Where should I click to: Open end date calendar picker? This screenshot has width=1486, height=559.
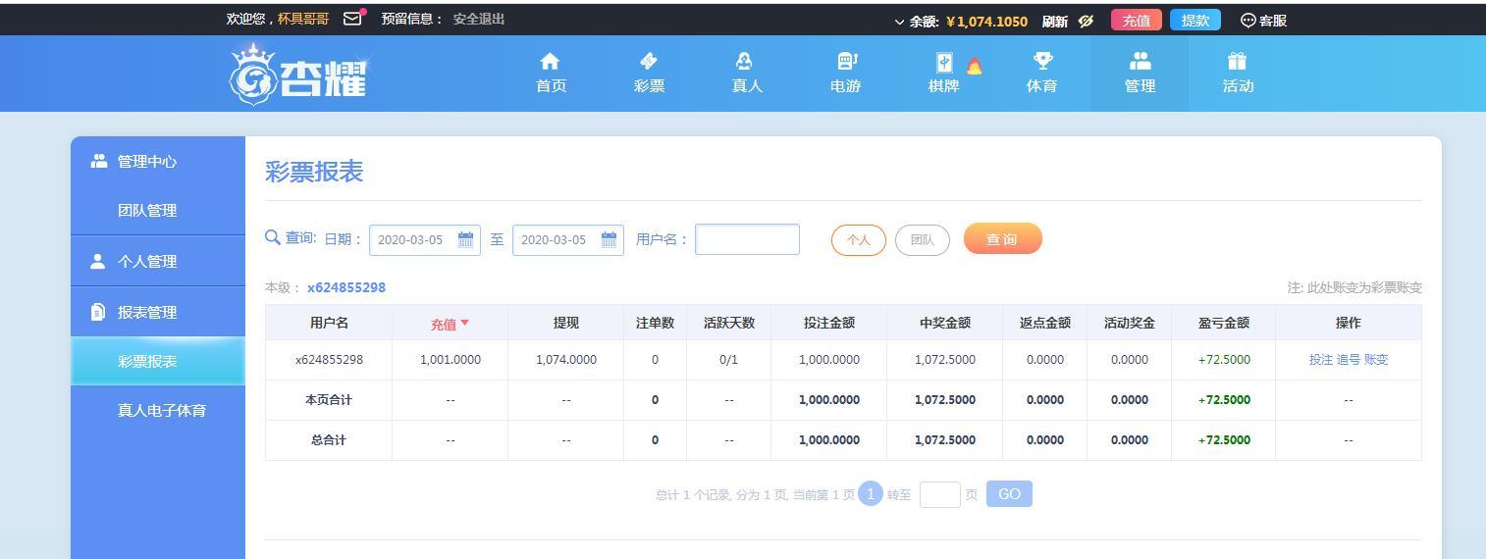(609, 239)
